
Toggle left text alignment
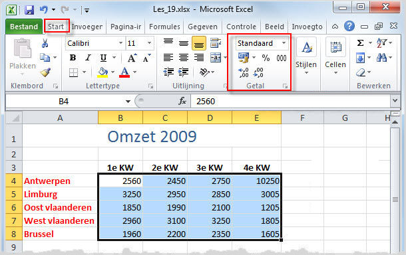[x=168, y=57]
